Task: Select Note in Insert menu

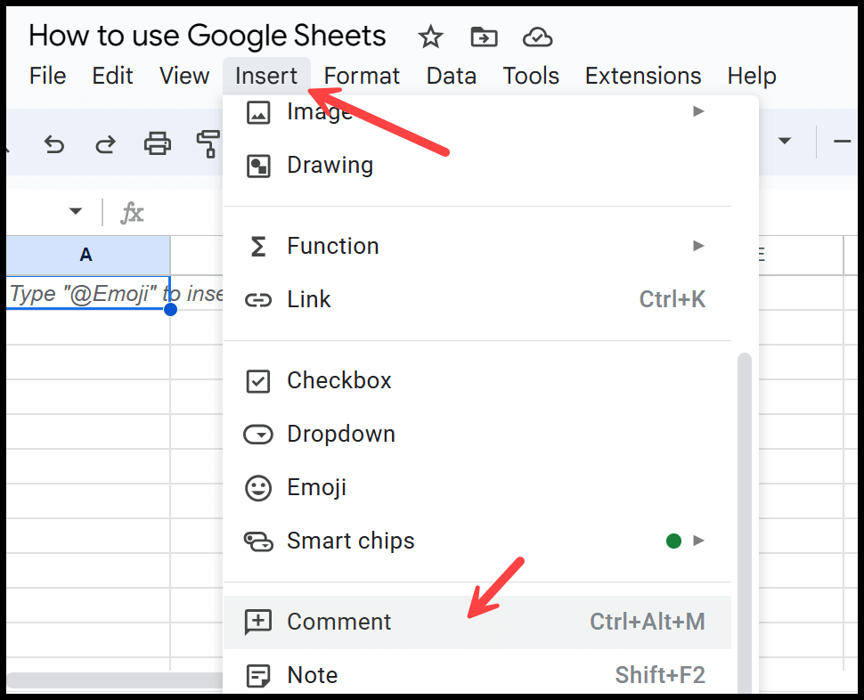Action: point(477,673)
